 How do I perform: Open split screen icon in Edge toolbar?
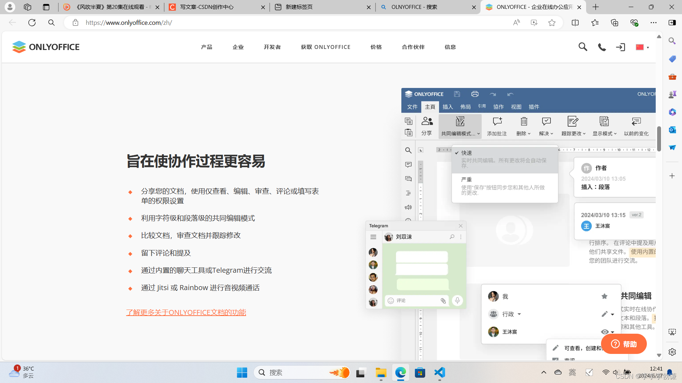pos(575,23)
